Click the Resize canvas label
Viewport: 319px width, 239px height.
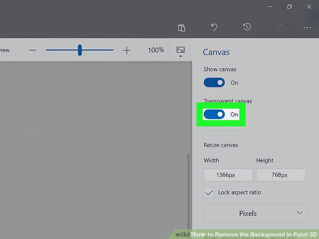[x=221, y=145]
